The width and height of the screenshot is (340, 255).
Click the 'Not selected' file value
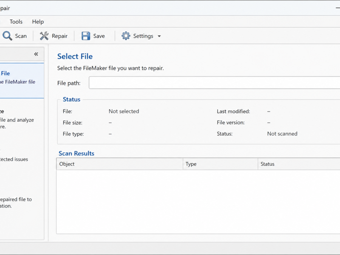pos(124,111)
